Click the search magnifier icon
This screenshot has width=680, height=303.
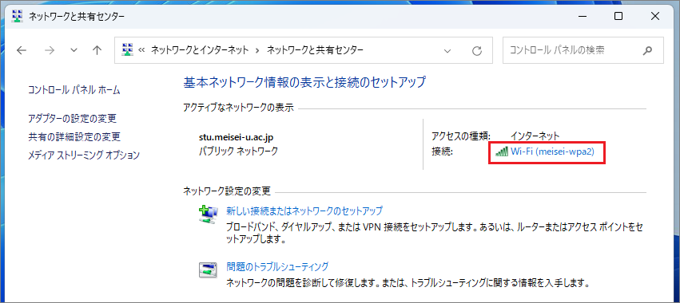pyautogui.click(x=647, y=51)
